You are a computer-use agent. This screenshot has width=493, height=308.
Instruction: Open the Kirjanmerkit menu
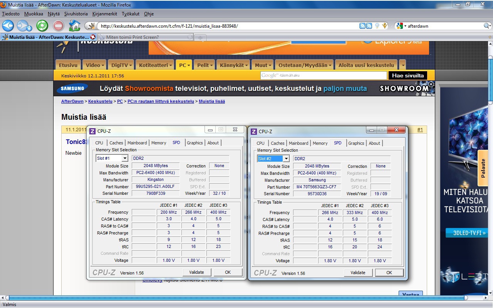pos(105,14)
